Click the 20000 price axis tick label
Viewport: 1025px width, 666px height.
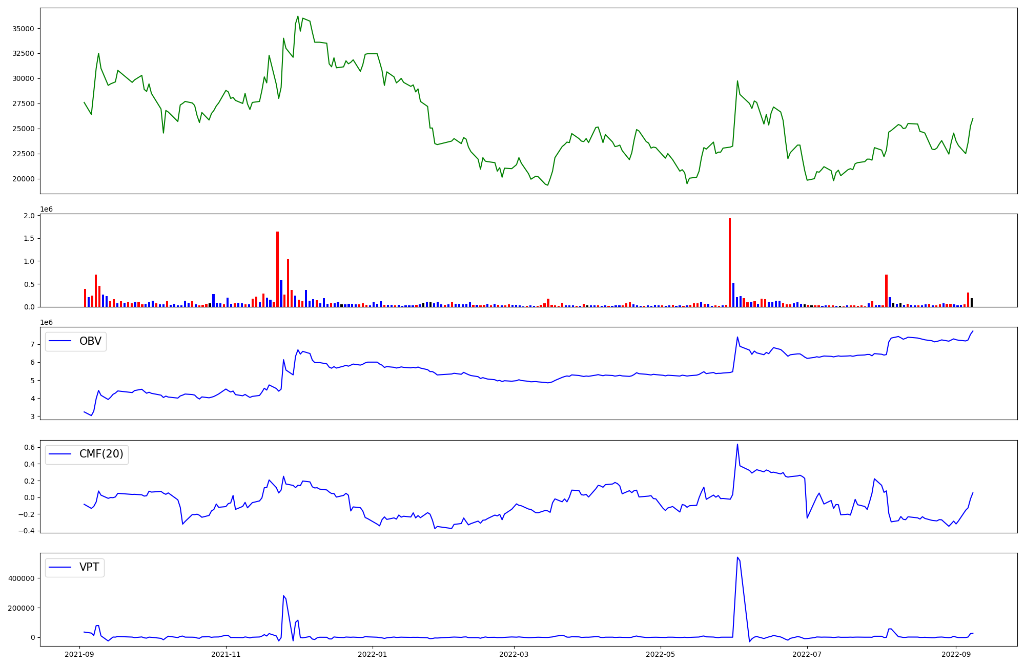point(23,179)
